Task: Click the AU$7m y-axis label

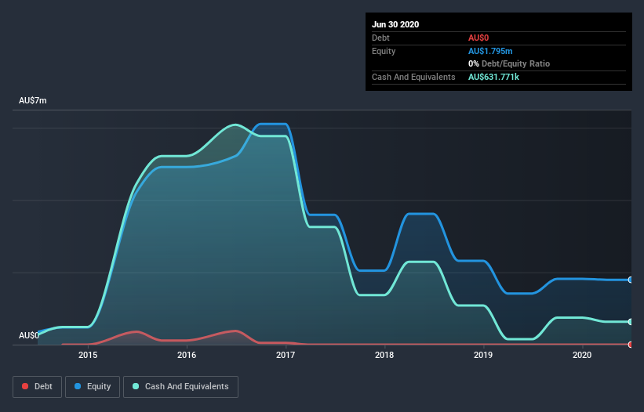Action: (x=33, y=100)
